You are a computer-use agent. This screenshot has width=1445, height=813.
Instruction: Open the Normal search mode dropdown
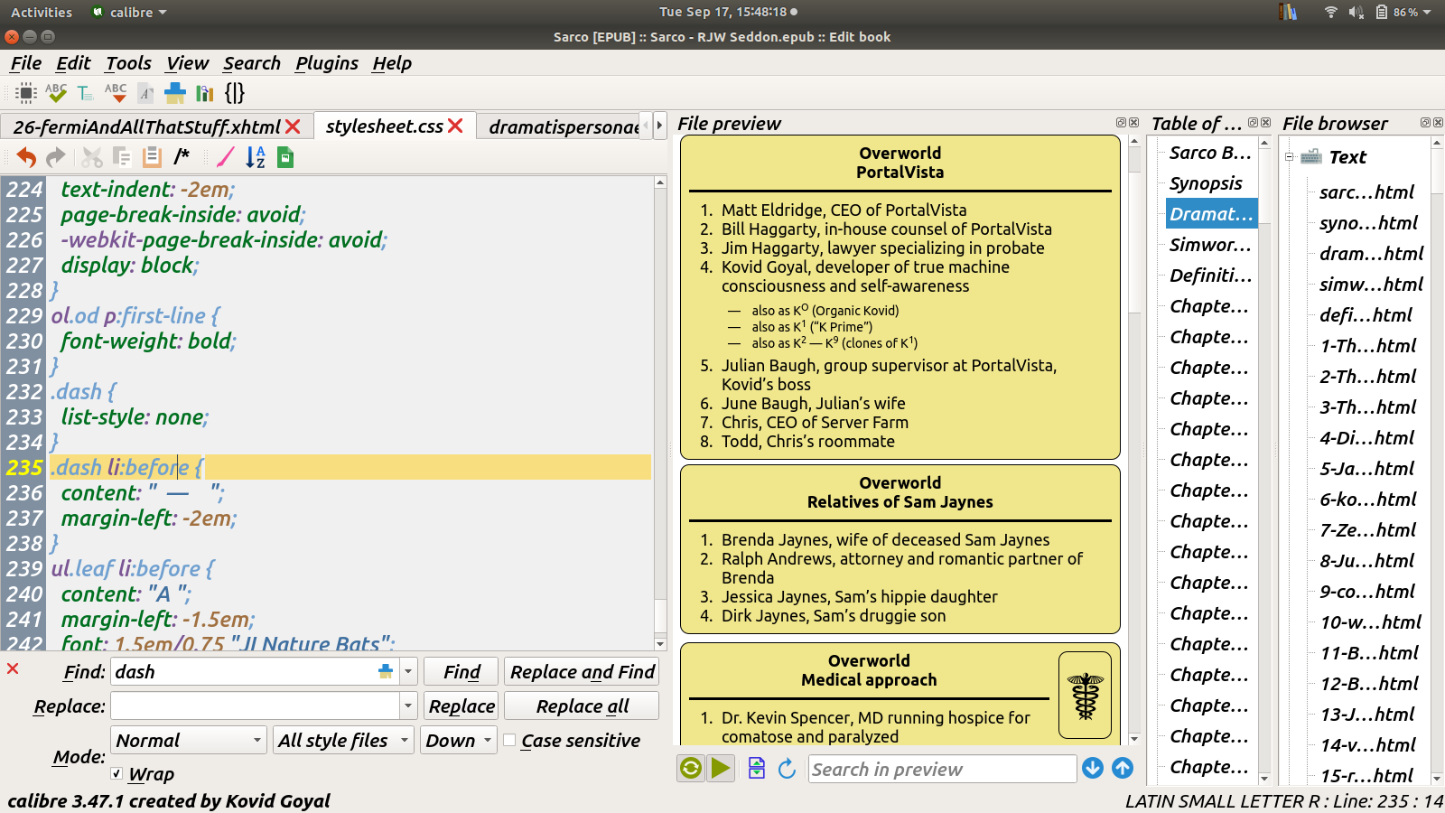pos(189,740)
